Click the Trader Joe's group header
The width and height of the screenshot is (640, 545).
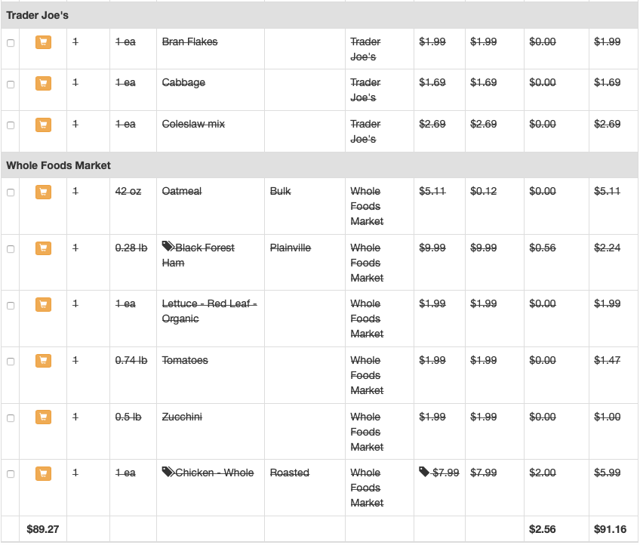[x=38, y=15]
